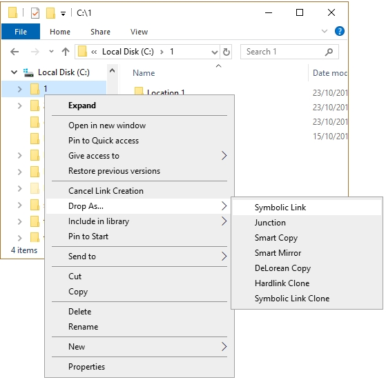This screenshot has height=382, width=386.
Task: Click the Refresh icon beside address bar
Action: click(x=226, y=52)
